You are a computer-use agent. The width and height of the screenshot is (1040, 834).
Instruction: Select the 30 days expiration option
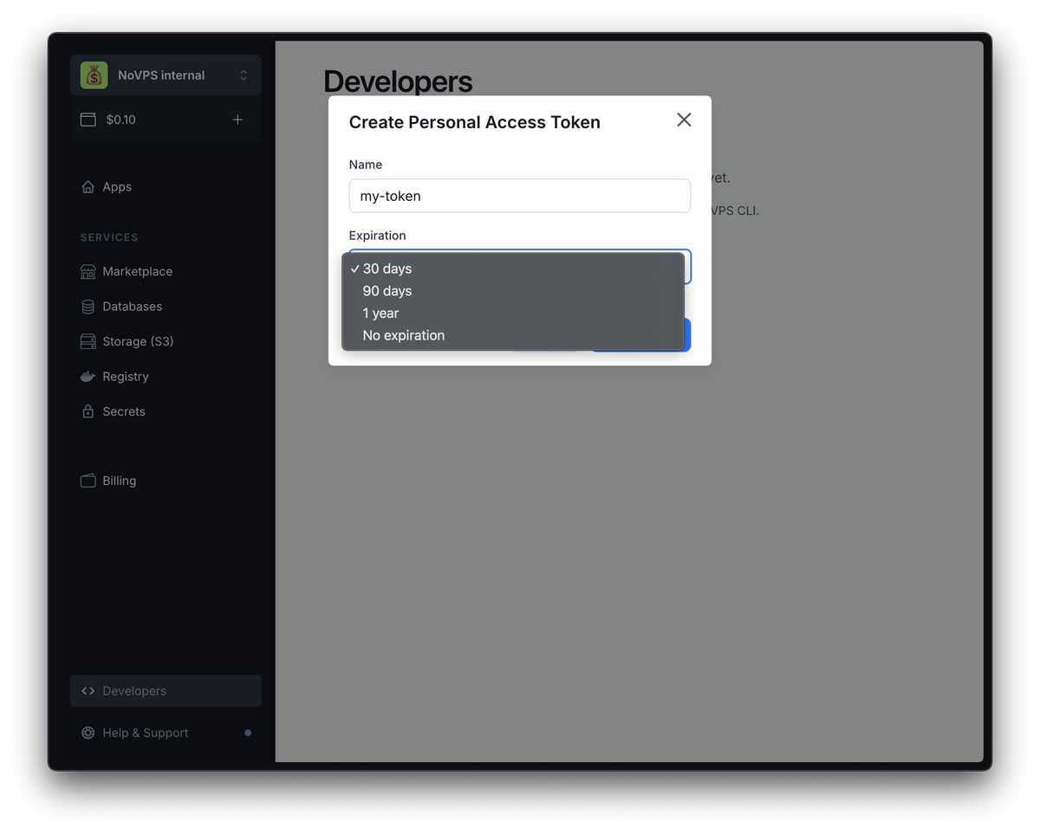(x=387, y=268)
